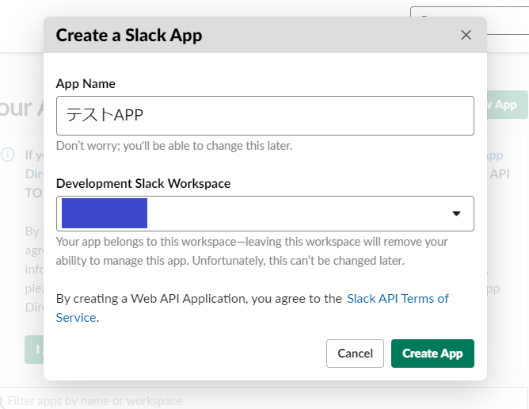Click the 'Your app belongs to this workspace' help text

[x=252, y=251]
